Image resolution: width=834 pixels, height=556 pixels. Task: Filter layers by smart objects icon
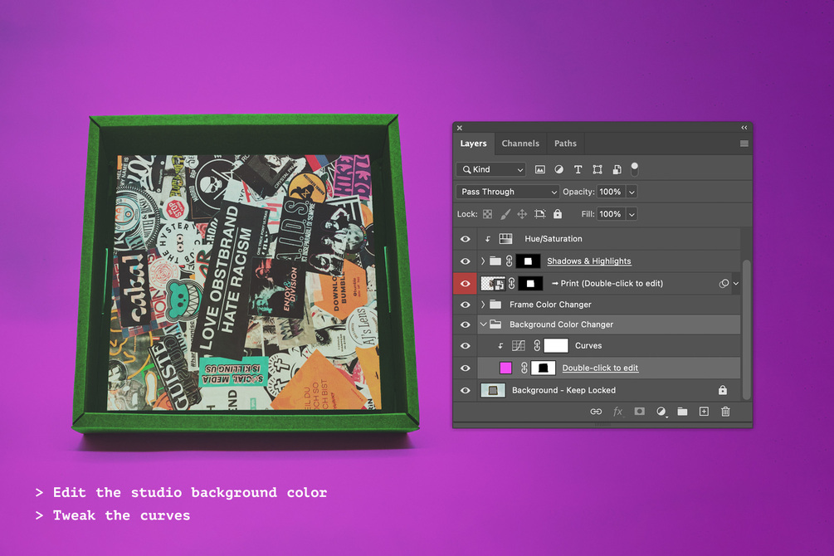click(x=617, y=169)
